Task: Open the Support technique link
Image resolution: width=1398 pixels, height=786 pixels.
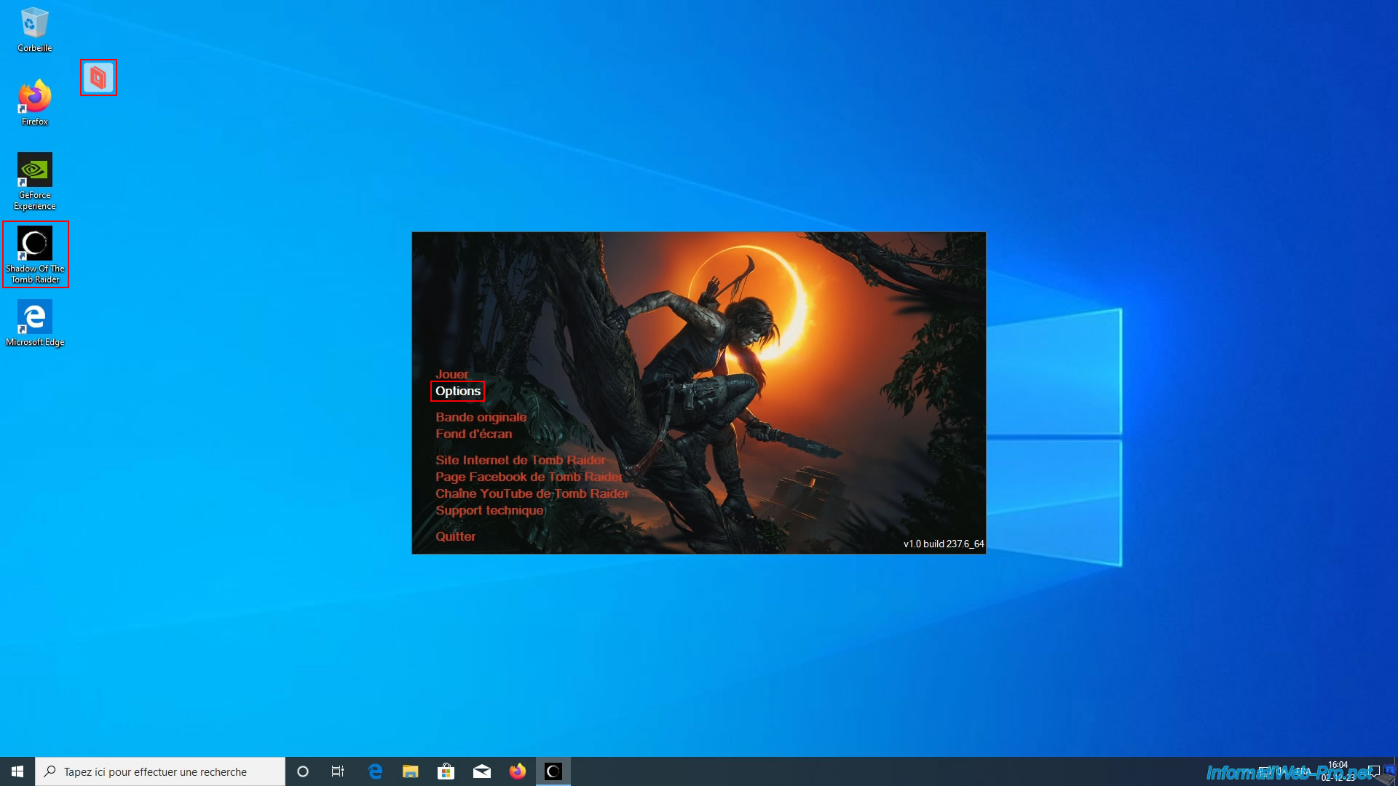Action: point(489,510)
